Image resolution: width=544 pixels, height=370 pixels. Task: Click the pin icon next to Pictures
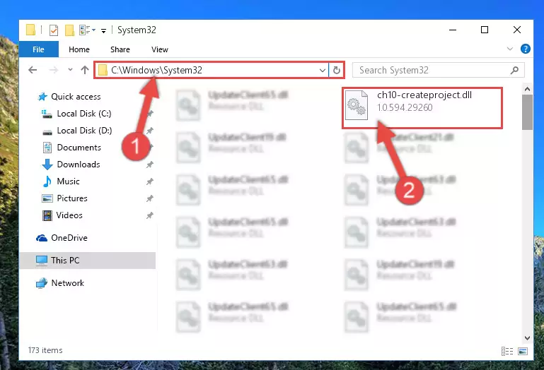[x=149, y=198]
